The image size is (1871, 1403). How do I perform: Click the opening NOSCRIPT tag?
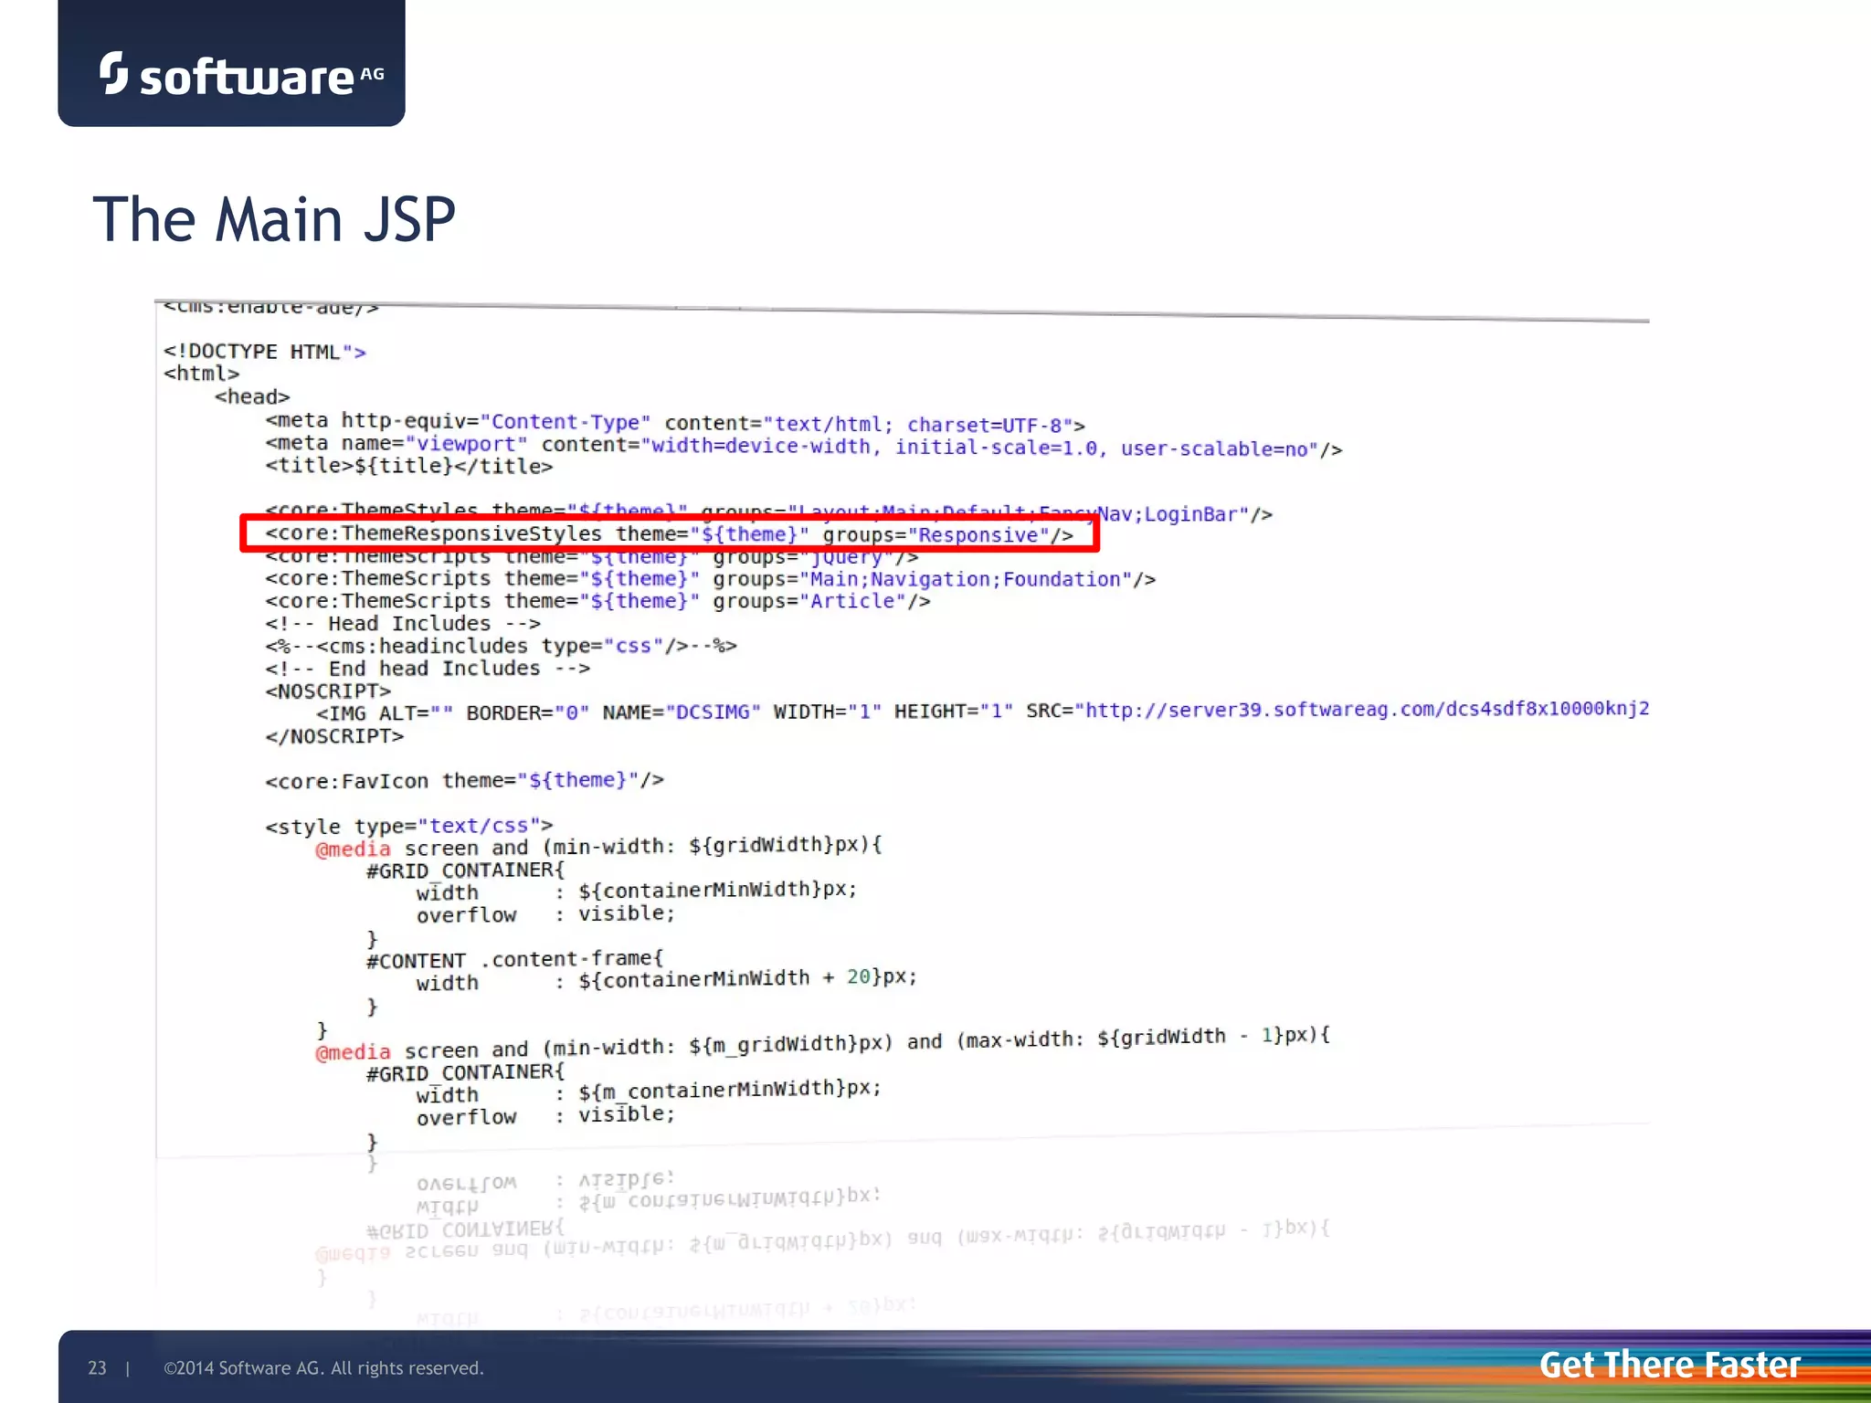click(x=328, y=691)
